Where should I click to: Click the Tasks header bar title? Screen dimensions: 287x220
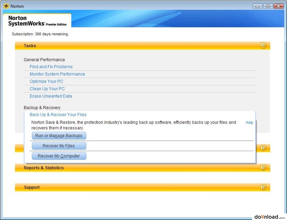[30, 45]
